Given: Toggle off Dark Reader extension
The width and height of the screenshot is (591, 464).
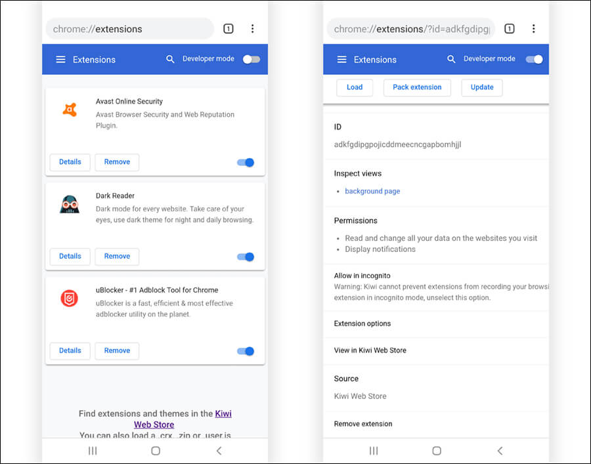Looking at the screenshot, I should coord(246,257).
